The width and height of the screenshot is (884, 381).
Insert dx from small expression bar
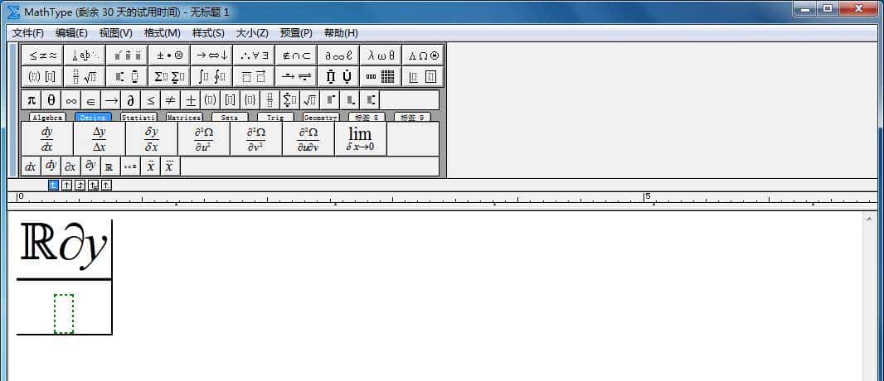click(x=31, y=166)
